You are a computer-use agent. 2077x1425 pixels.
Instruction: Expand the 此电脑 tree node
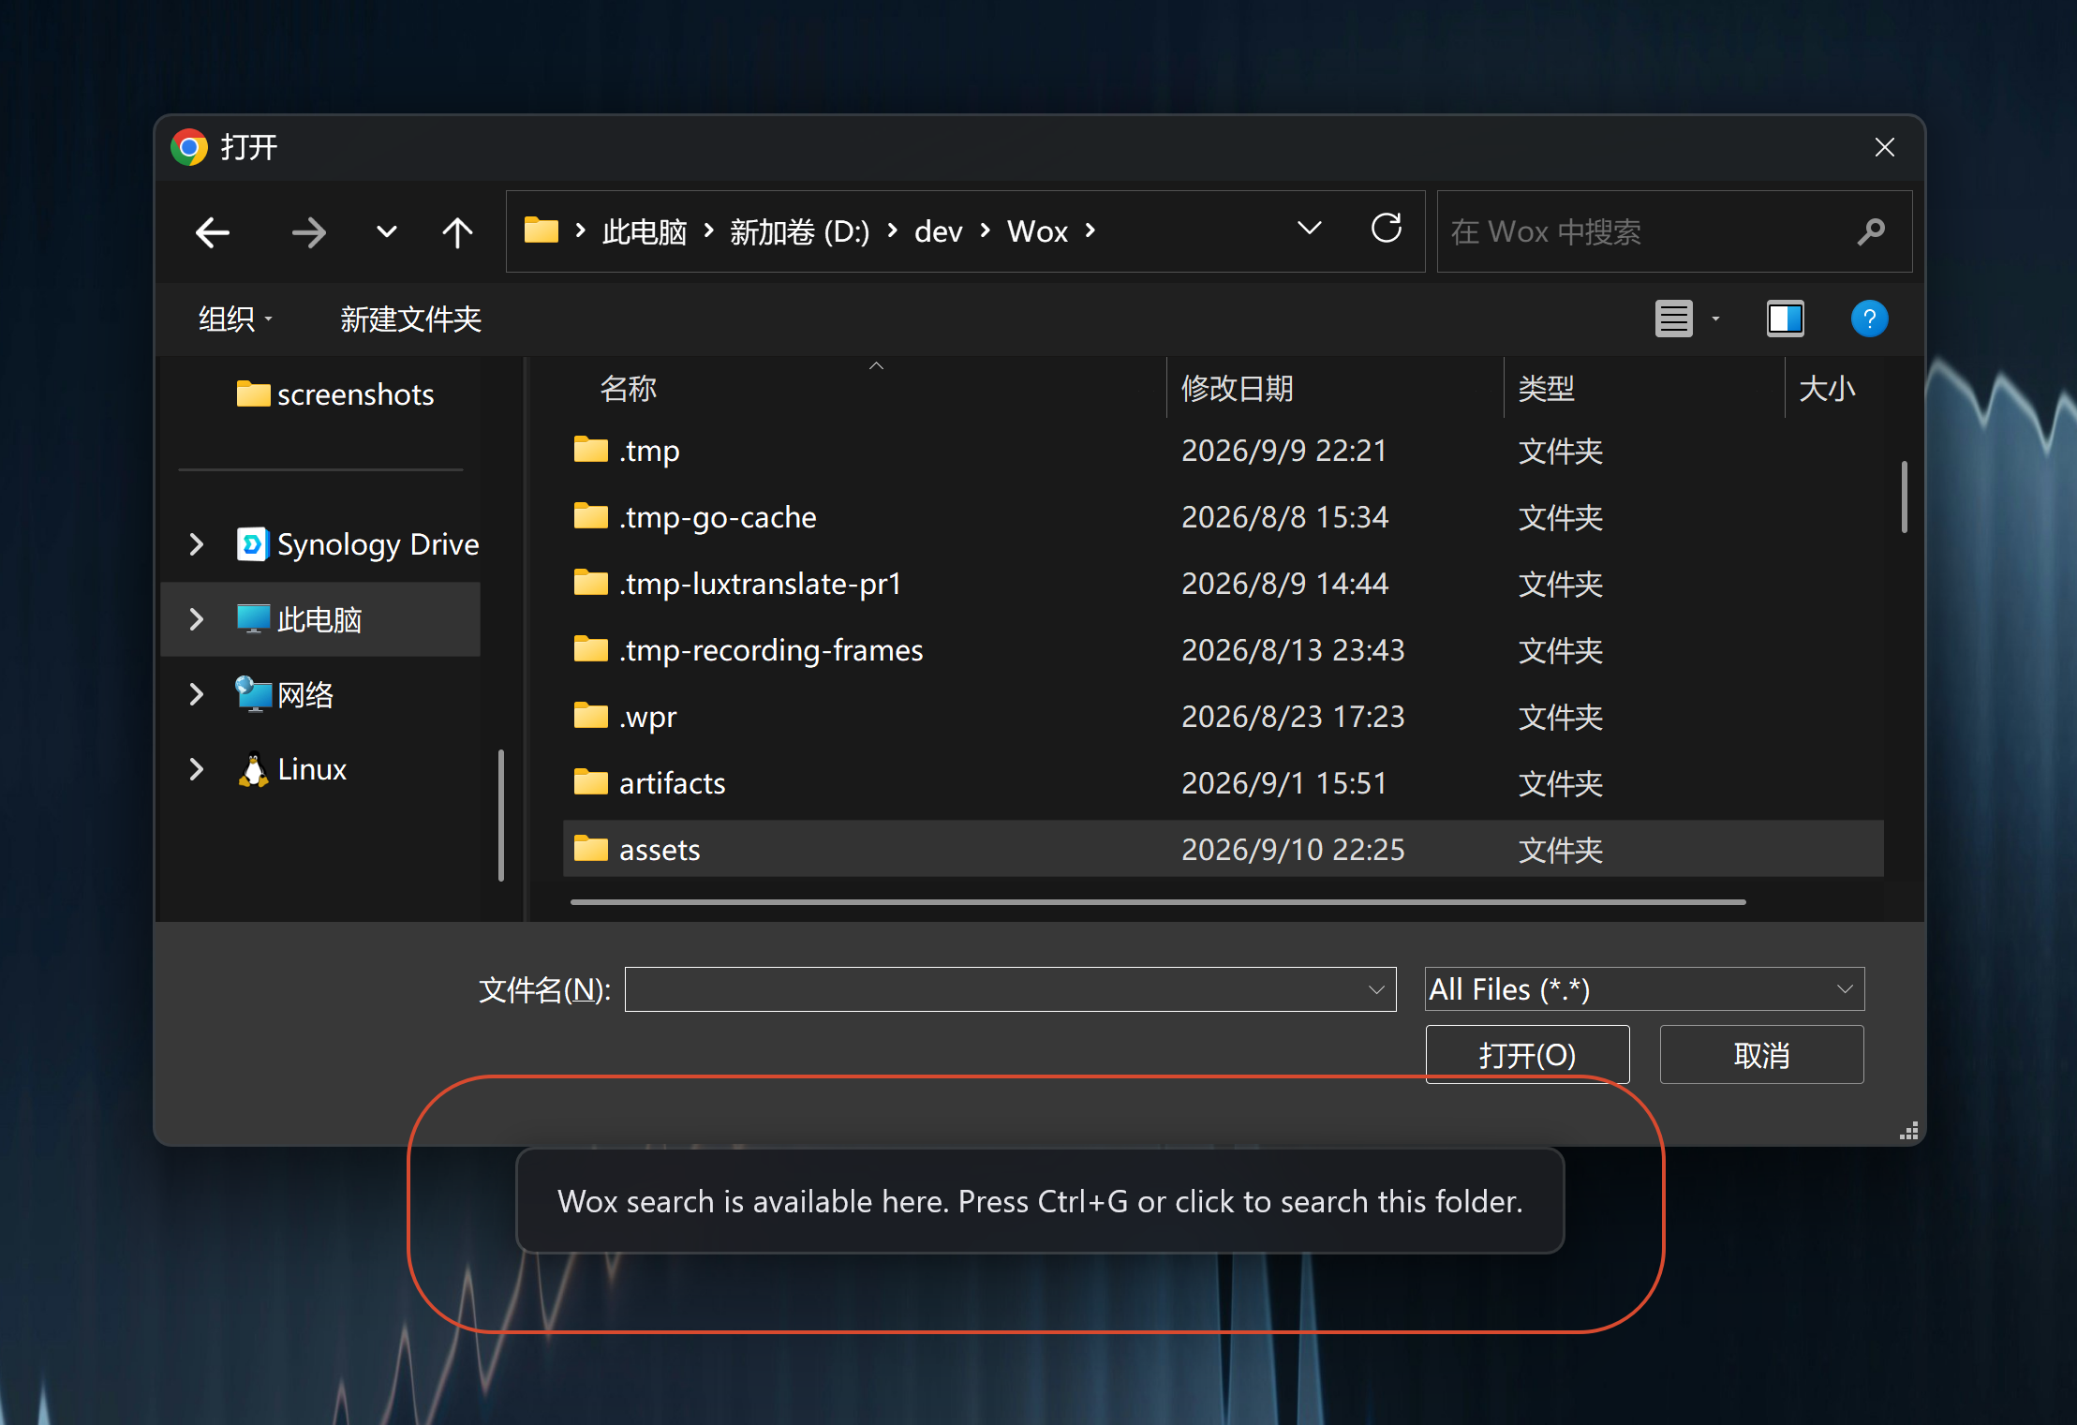coord(196,619)
